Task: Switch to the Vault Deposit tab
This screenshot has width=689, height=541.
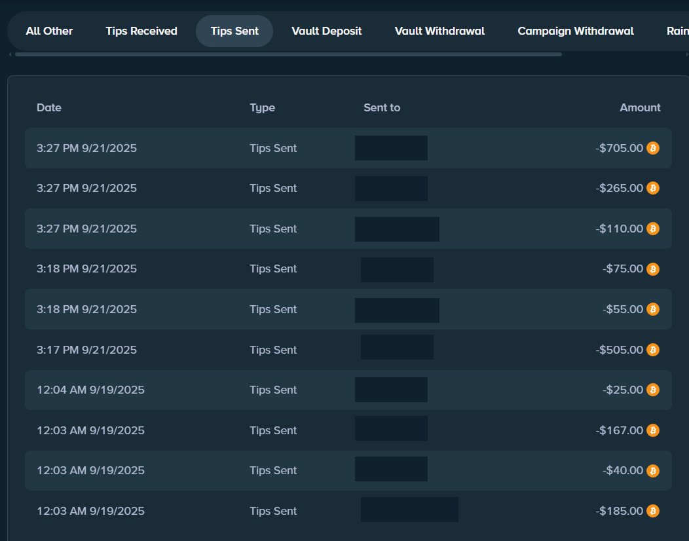Action: pos(327,31)
